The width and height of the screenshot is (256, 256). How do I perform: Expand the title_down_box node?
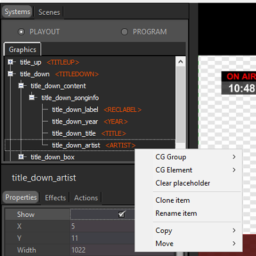coord(21,157)
